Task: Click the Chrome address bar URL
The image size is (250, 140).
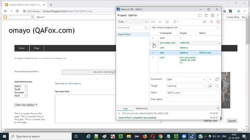Action: point(68,11)
